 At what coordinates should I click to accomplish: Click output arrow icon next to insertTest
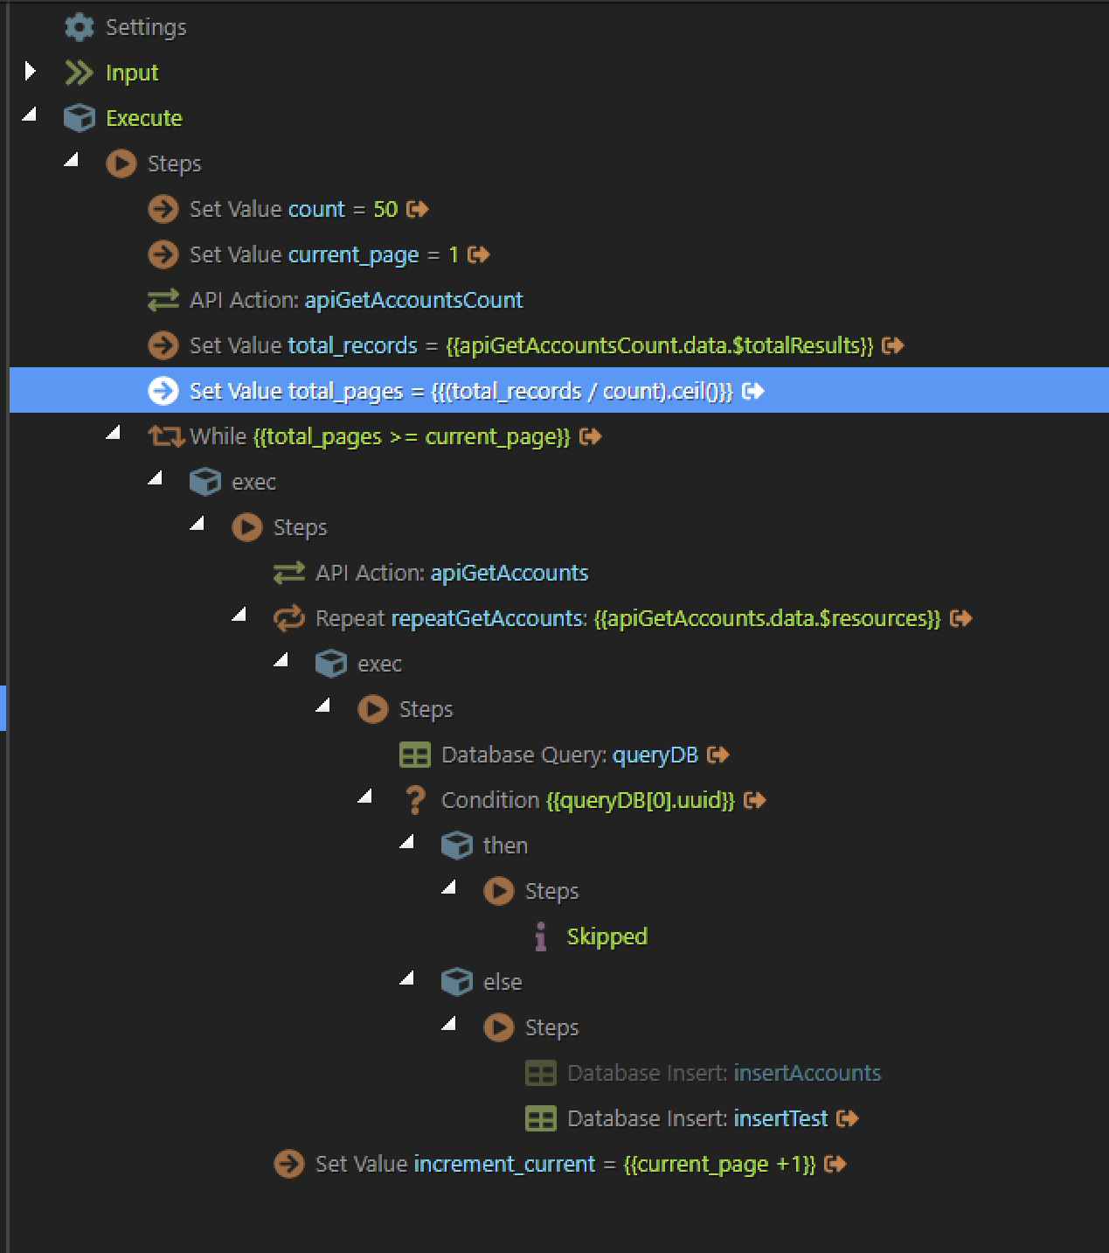(847, 1118)
